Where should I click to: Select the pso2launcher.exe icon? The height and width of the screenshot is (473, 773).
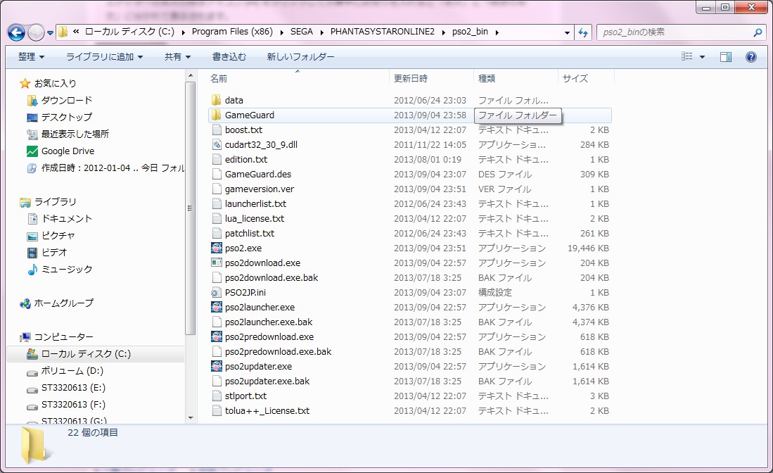pyautogui.click(x=216, y=308)
